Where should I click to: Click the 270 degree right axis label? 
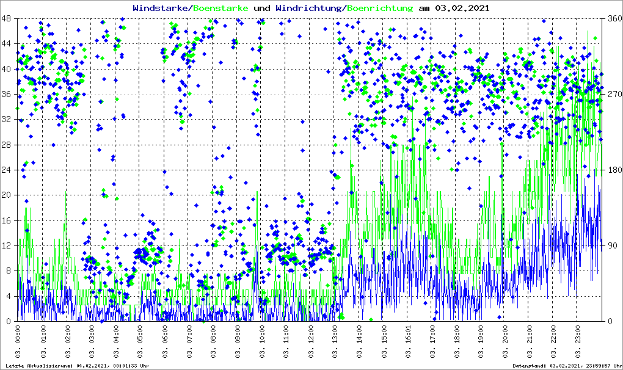(612, 95)
